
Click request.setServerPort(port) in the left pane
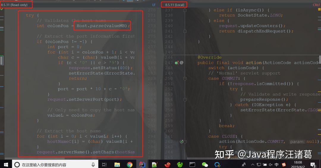pos(83,99)
